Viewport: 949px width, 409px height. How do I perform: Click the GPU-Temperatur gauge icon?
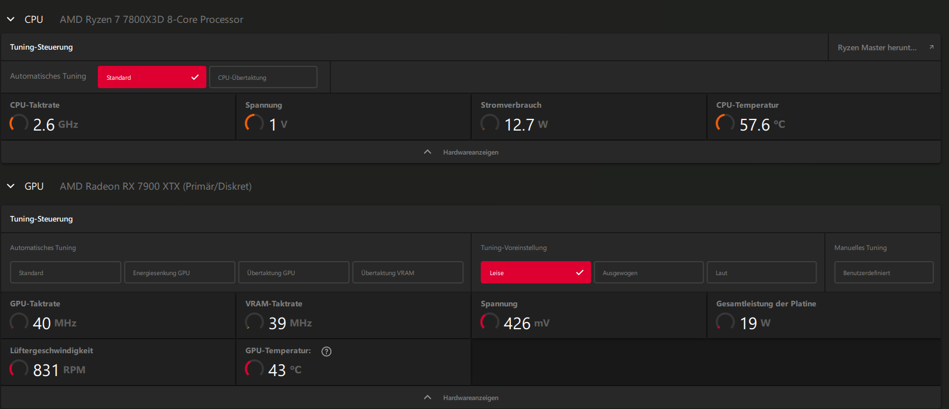[x=254, y=368]
